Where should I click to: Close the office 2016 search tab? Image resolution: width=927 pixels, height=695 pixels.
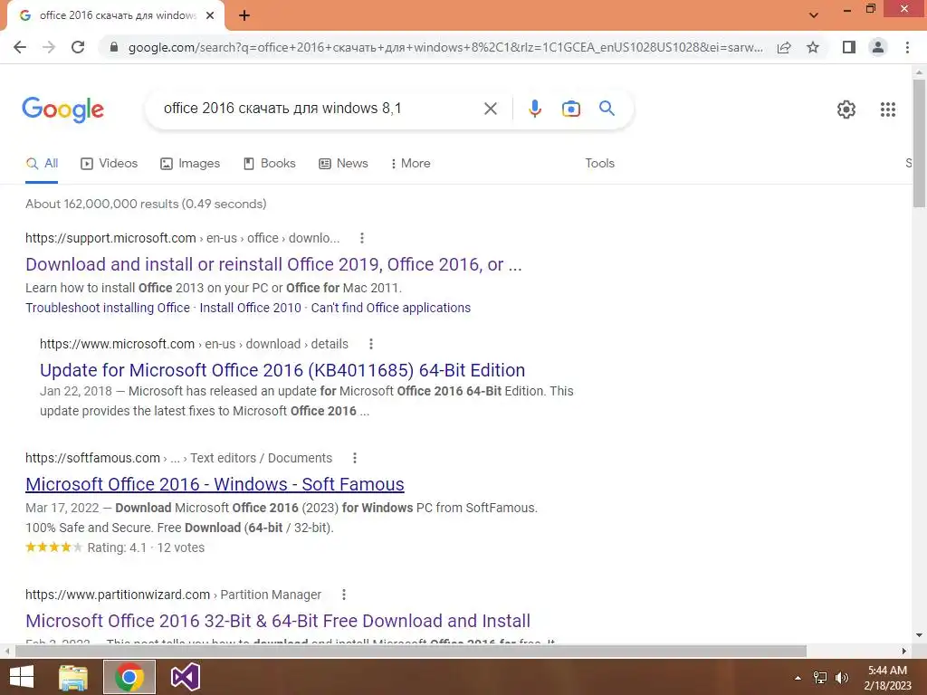coord(210,16)
